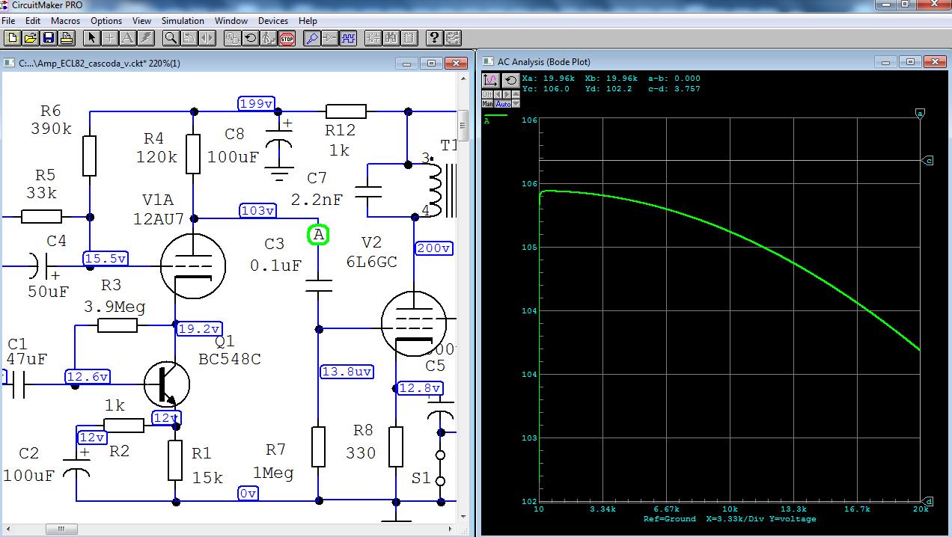Viewport: 952px width, 537px height.
Task: Grab cursor marker a on plot
Action: 921,113
